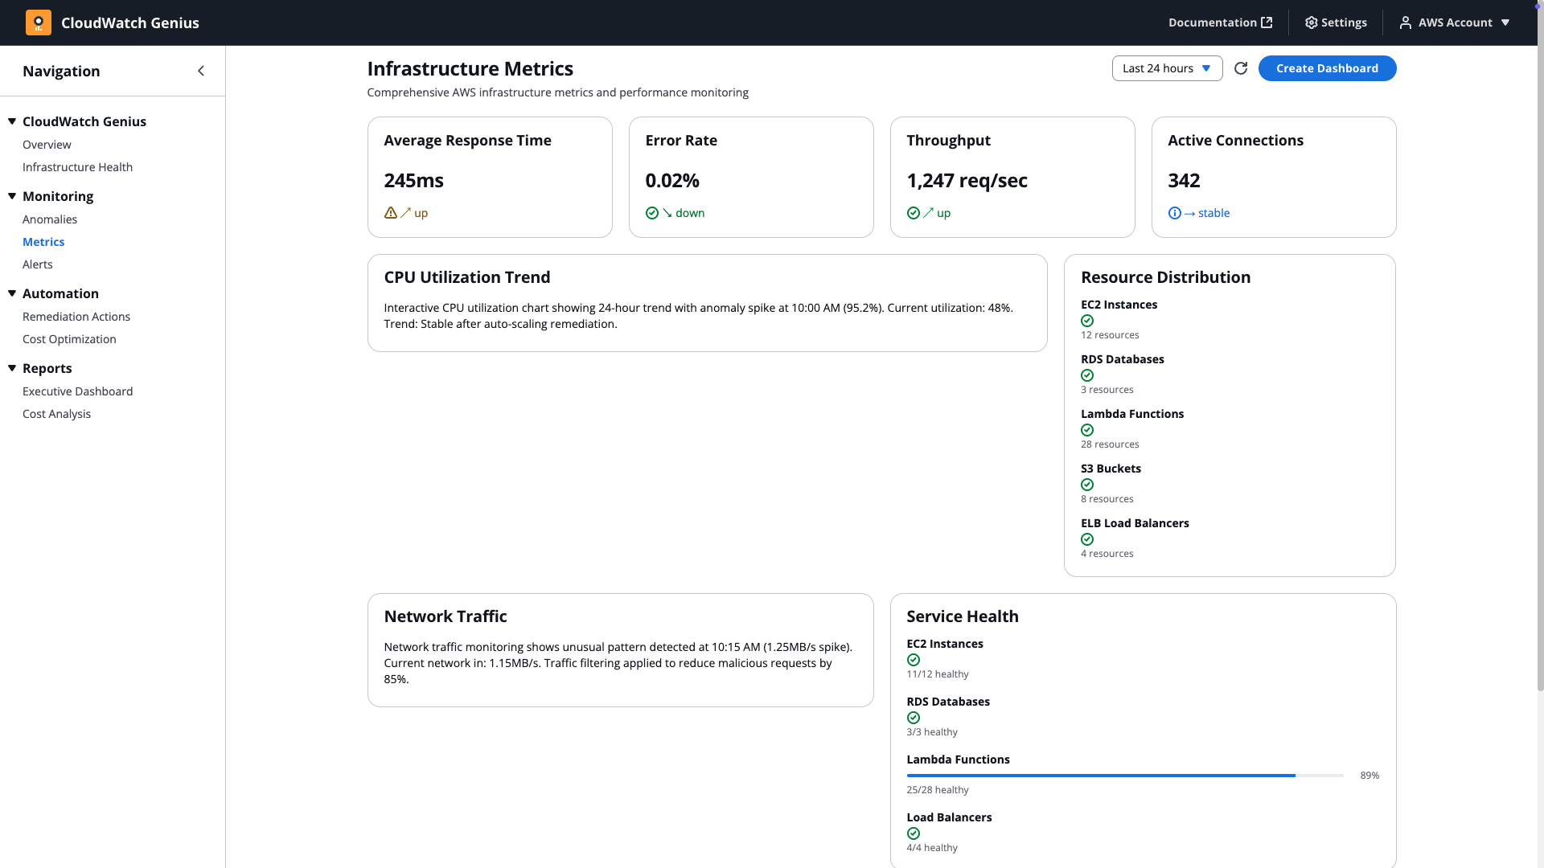Open the AWS Account dropdown menu
Viewport: 1544px width, 868px height.
(x=1456, y=23)
